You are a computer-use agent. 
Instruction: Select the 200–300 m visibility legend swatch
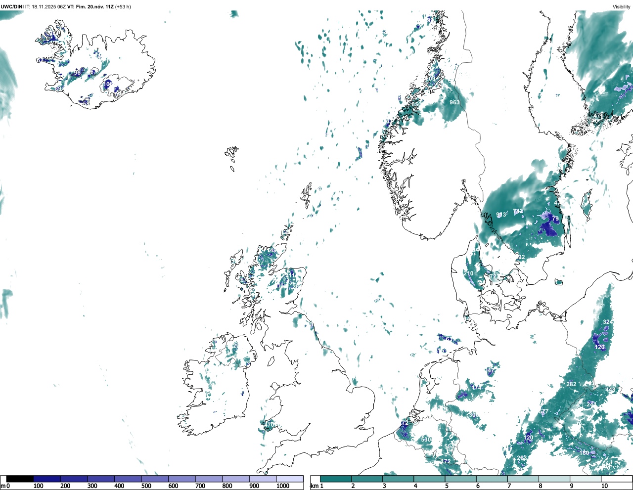[74, 479]
